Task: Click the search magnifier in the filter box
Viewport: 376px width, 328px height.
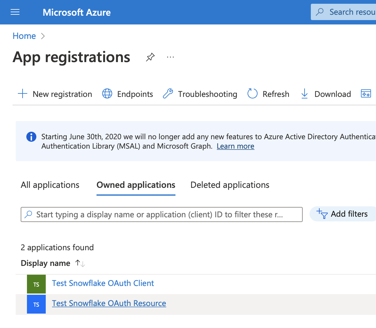Action: (28, 214)
